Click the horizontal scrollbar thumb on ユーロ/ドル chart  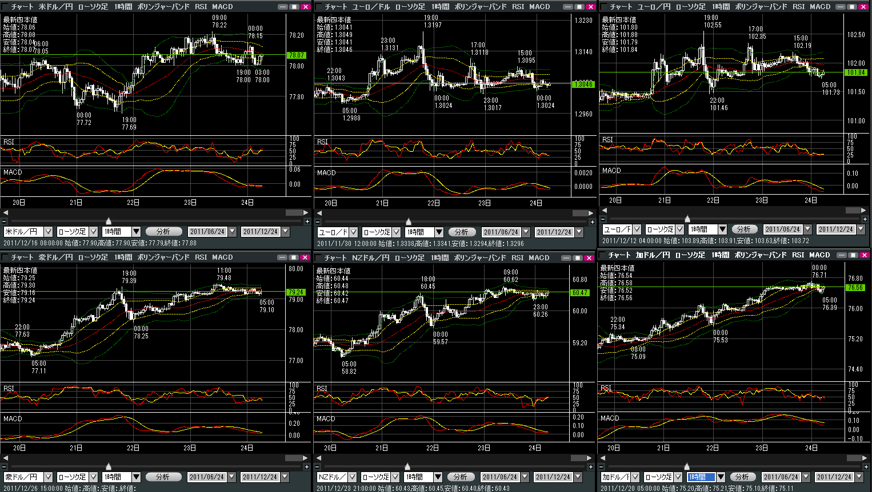[x=582, y=213]
